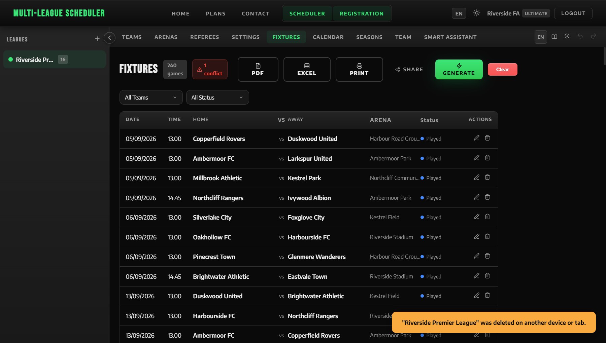Export fixtures to Excel
Viewport: 606px width, 343px height.
(x=307, y=69)
